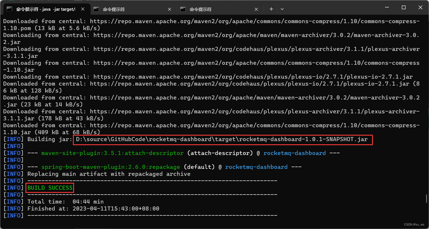Viewport: 429px width, 229px height.
Task: Click the command prompt icon on the second tab
Action: coord(96,9)
